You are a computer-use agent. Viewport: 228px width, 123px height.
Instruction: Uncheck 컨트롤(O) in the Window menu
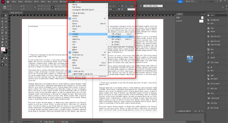pyautogui.click(x=88, y=52)
